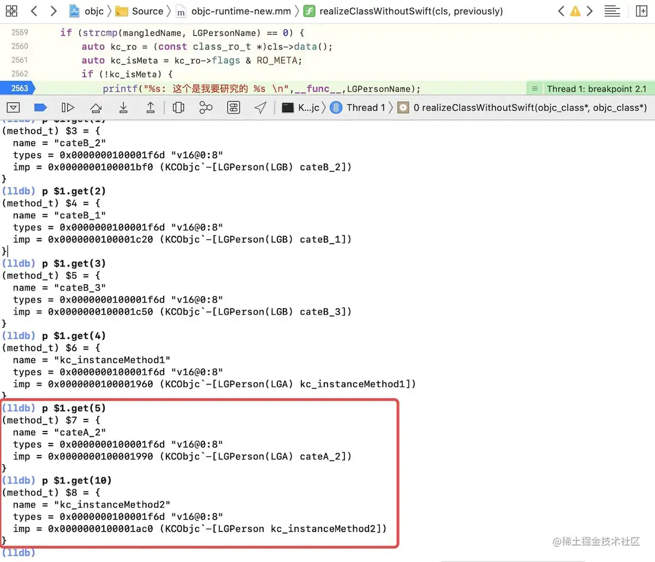The image size is (655, 562).
Task: Go back in editor history
Action: click(34, 11)
